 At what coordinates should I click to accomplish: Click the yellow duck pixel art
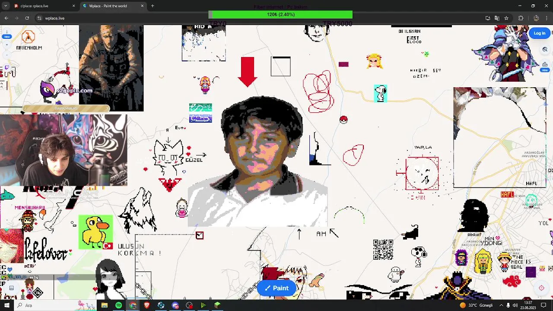[96, 232]
